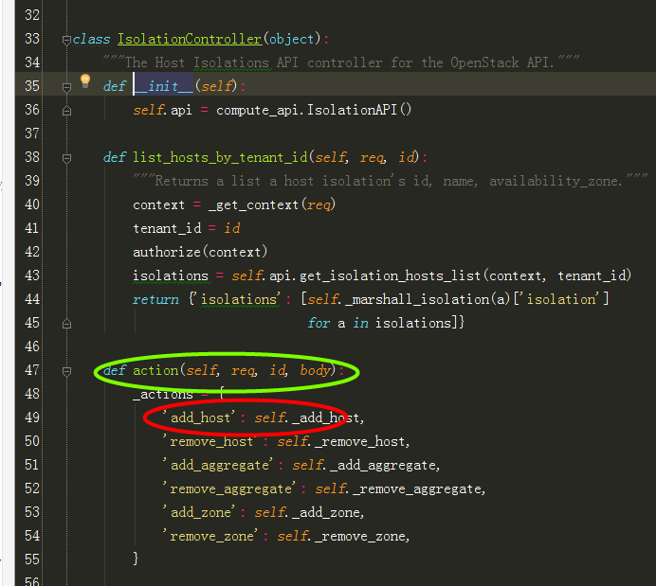
Task: Collapse list_hosts_by_tenant_id fold marker
Action: pyautogui.click(x=66, y=158)
